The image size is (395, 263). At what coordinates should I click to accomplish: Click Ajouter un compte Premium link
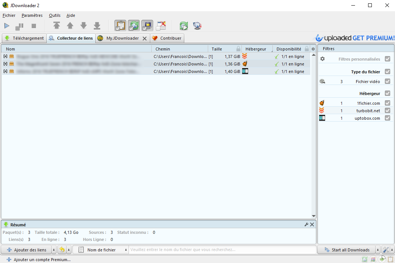(x=38, y=260)
